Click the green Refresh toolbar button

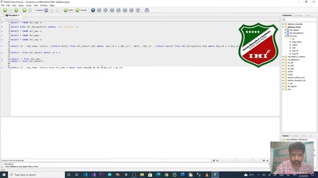point(16,10)
